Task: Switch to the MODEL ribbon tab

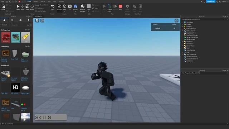Action: (36, 1)
